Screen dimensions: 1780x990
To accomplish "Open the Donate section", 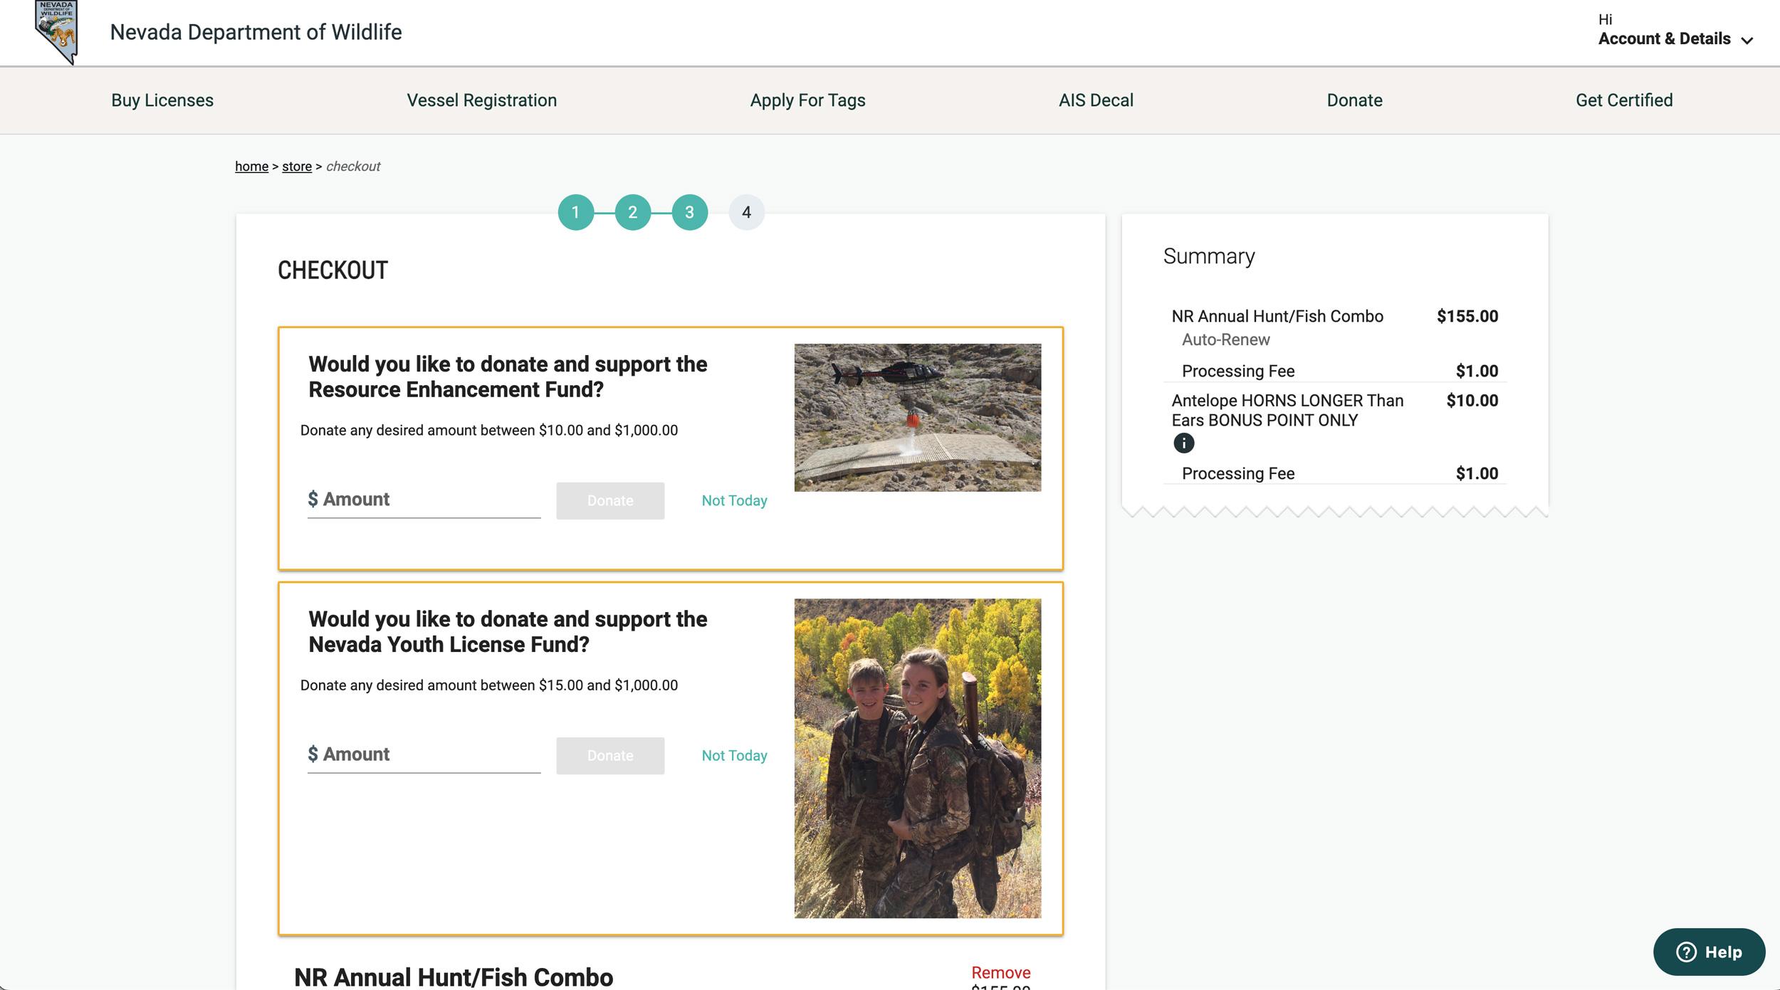I will point(1354,100).
